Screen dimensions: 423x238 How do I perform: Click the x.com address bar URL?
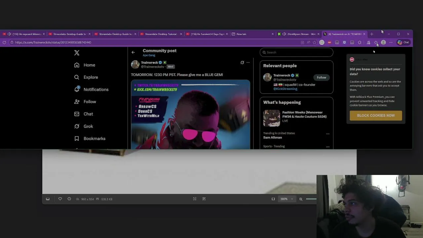[x=53, y=42]
